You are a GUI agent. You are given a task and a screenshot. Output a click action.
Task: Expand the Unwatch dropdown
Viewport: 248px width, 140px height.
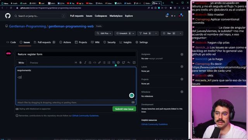133,33
